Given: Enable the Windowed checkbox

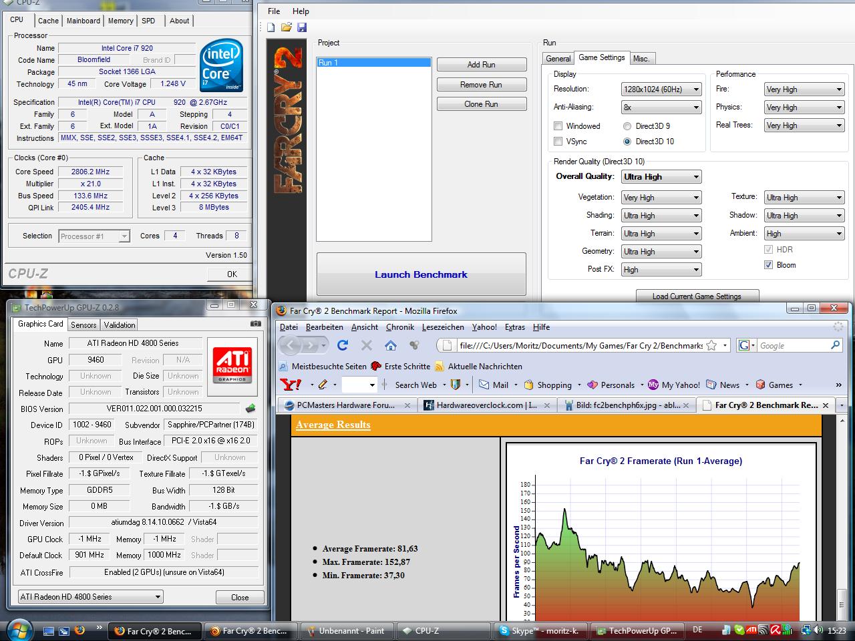Looking at the screenshot, I should pyautogui.click(x=558, y=126).
